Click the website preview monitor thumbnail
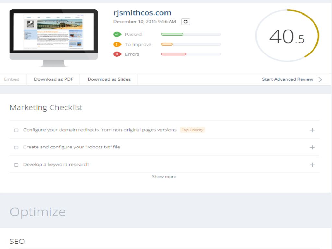Image resolution: width=332 pixels, height=249 pixels. [53, 38]
